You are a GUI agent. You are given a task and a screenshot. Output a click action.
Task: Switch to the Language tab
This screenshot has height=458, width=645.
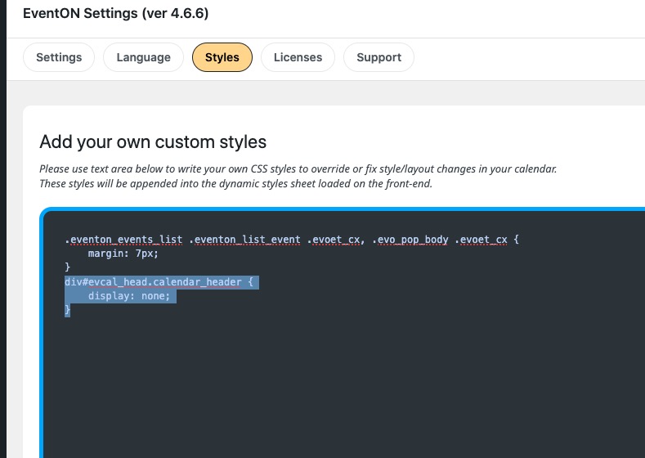(x=143, y=57)
